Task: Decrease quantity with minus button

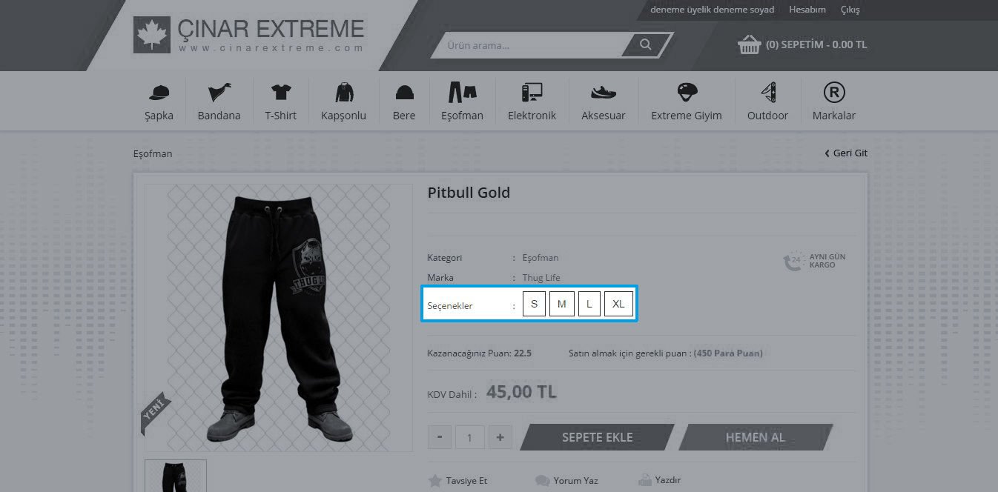Action: [x=440, y=437]
